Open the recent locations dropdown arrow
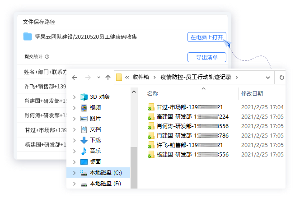 pyautogui.click(x=98, y=78)
